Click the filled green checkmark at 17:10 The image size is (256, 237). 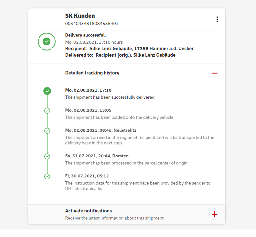tap(47, 91)
